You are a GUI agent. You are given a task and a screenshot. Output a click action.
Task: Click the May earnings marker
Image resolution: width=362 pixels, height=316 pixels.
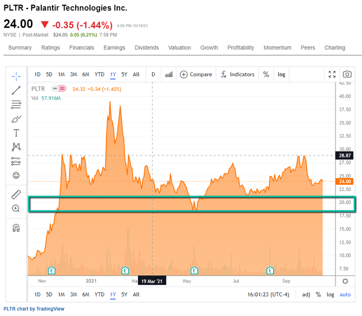[194, 270]
